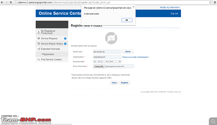Click the Extended Warranty checkmark icon
Viewport: 217px width, 125px height.
39,49
